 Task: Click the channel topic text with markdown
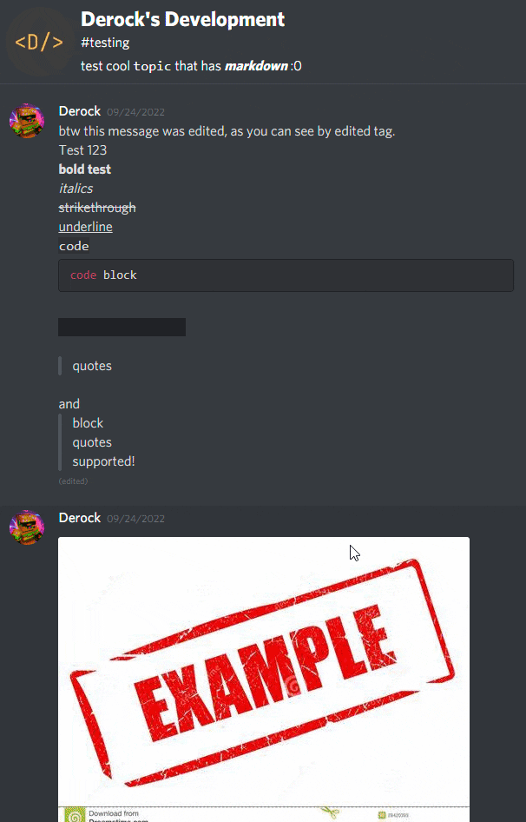[191, 66]
